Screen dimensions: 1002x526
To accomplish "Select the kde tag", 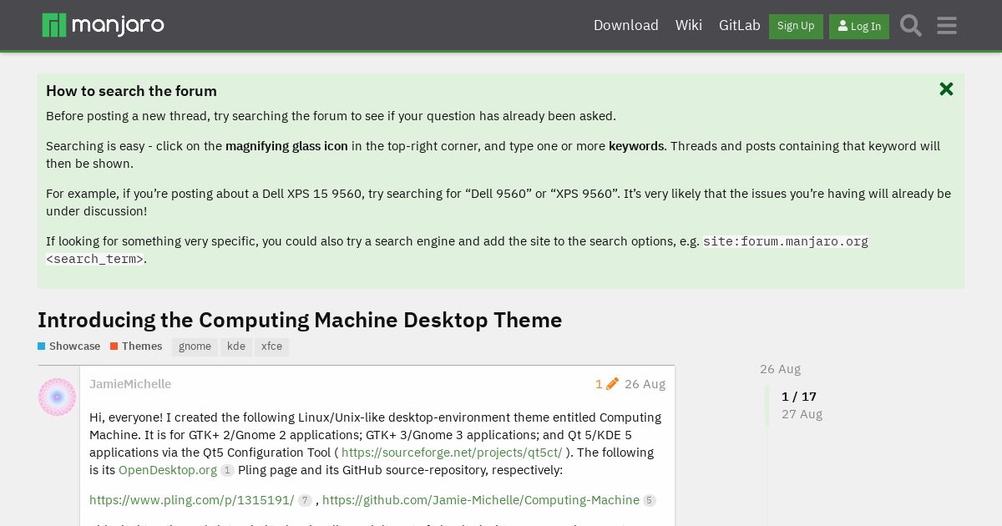I will 236,346.
